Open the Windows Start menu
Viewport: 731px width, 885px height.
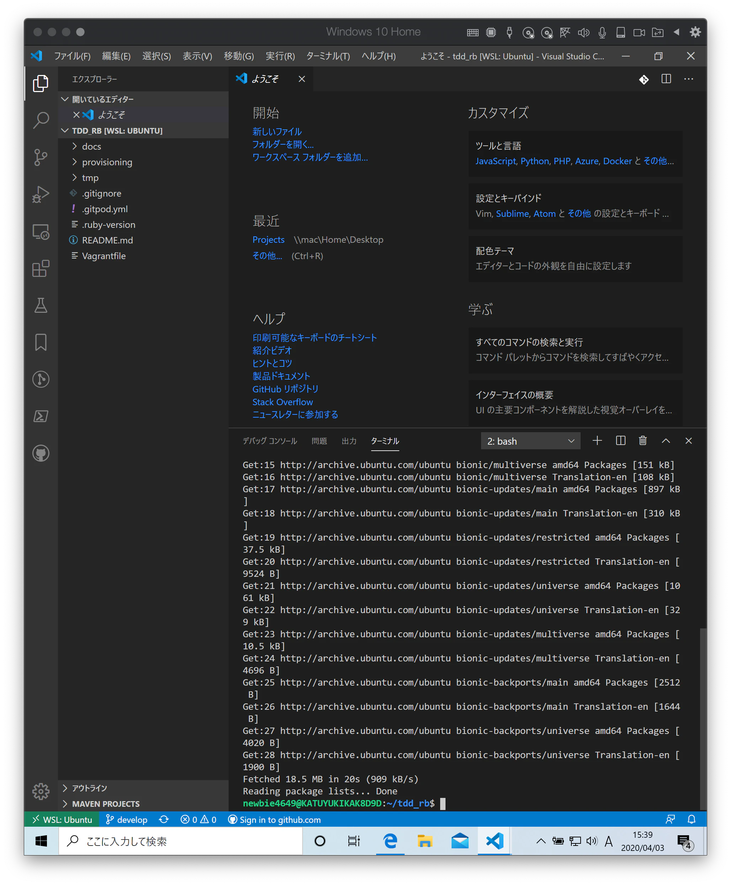[x=41, y=841]
